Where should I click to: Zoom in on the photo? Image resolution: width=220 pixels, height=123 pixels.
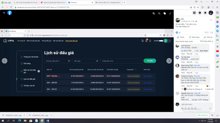point(154,13)
